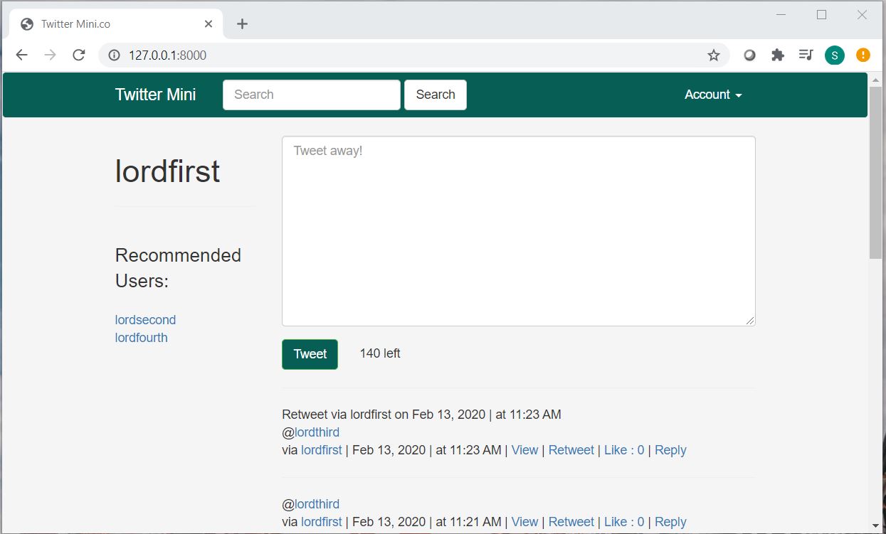Open recommended user lordsecond
Image resolution: width=886 pixels, height=534 pixels.
coord(145,320)
